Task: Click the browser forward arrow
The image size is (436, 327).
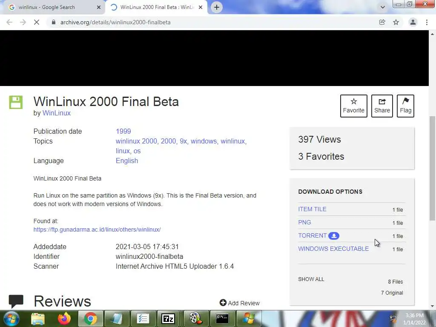Action: tap(23, 22)
